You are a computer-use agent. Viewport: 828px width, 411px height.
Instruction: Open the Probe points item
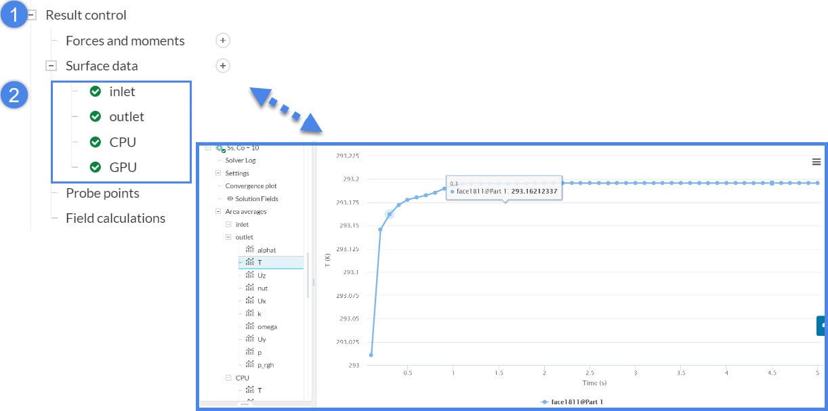(102, 194)
